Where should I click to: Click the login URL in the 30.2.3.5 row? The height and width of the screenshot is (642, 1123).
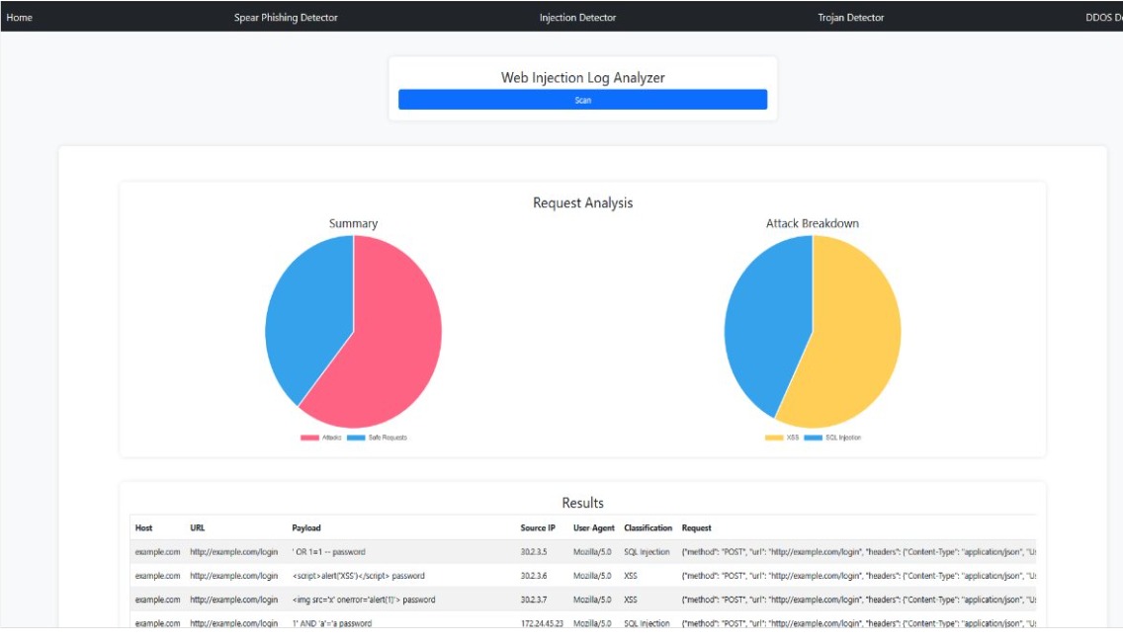tap(233, 552)
